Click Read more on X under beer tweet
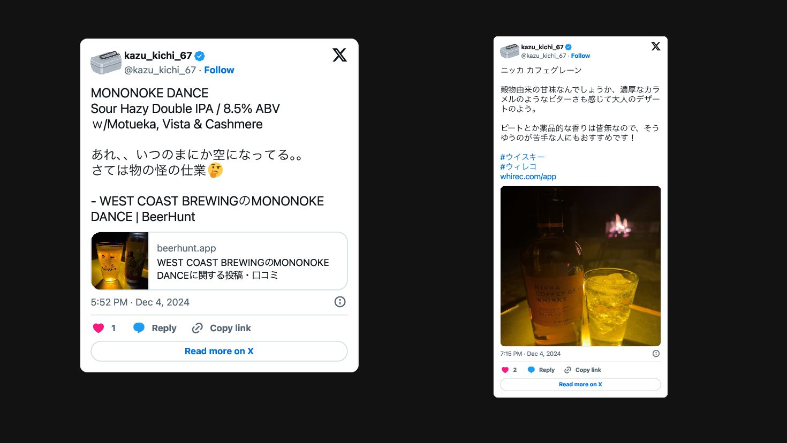Viewport: 787px width, 443px height. pos(219,351)
